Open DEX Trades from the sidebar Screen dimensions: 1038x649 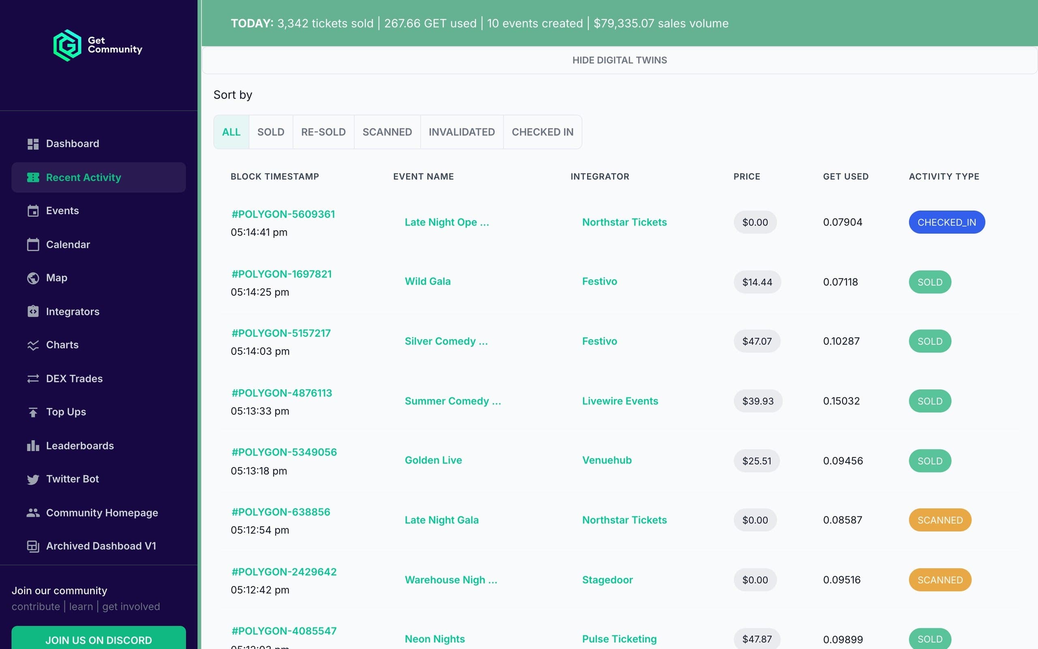point(99,378)
